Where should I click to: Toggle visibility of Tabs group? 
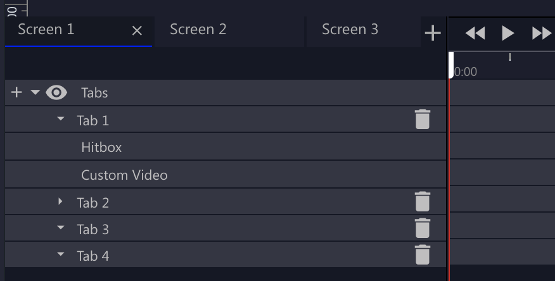(56, 92)
